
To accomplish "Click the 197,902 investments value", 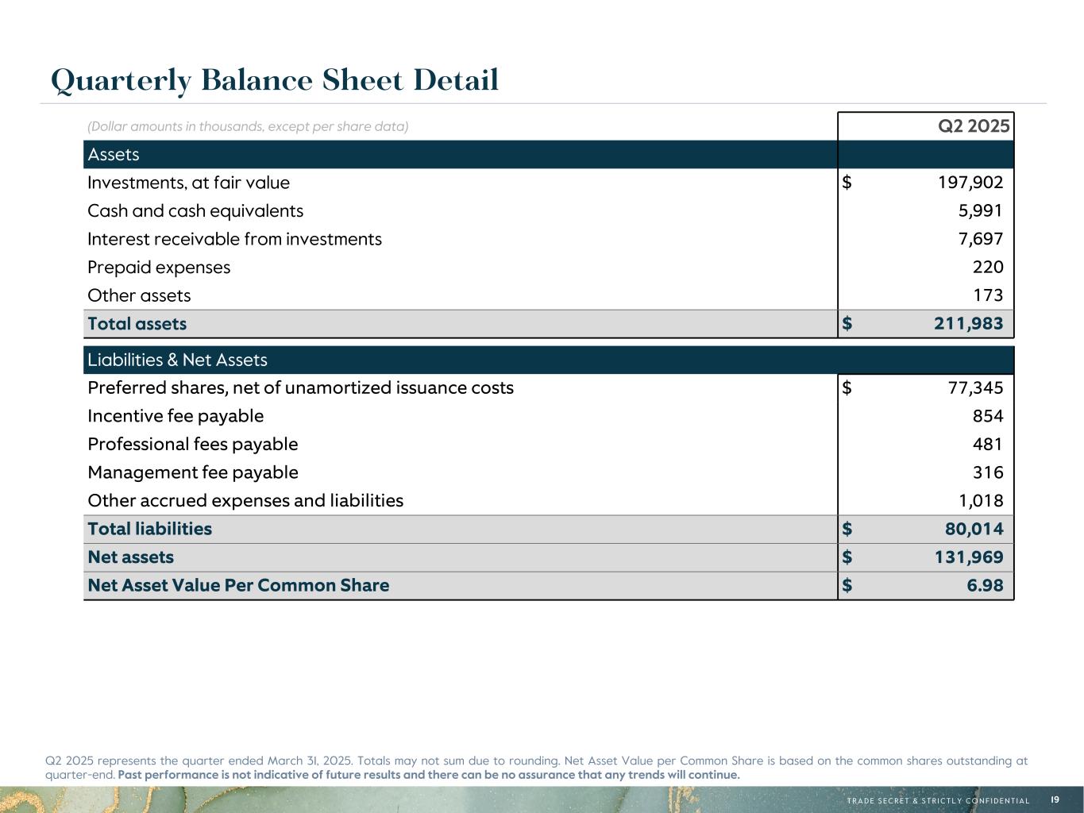I will 970,183.
